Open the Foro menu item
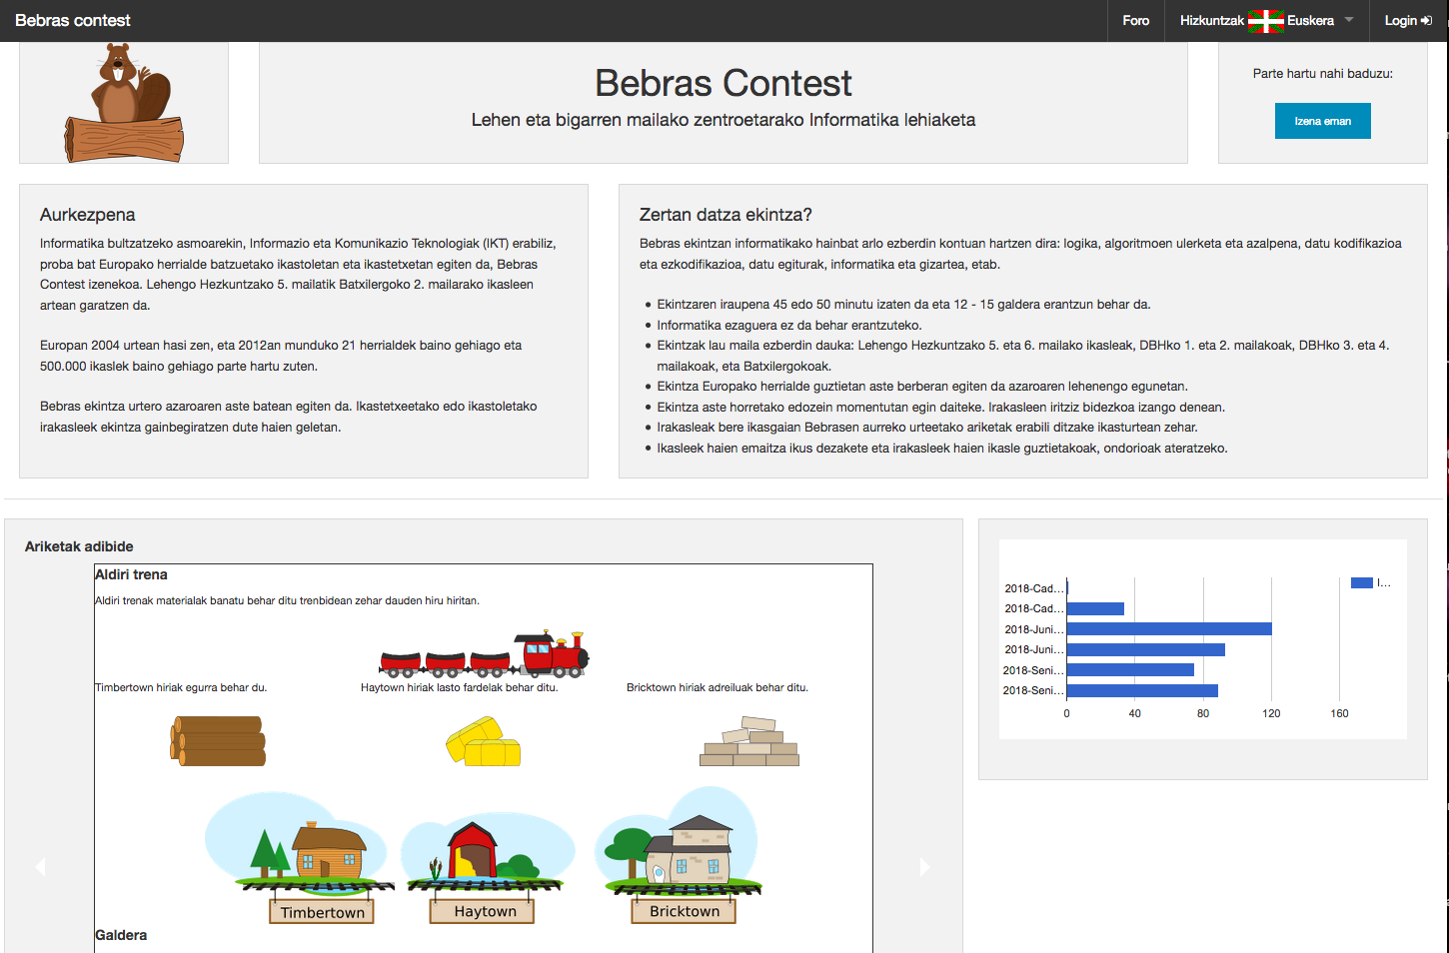 [1136, 21]
